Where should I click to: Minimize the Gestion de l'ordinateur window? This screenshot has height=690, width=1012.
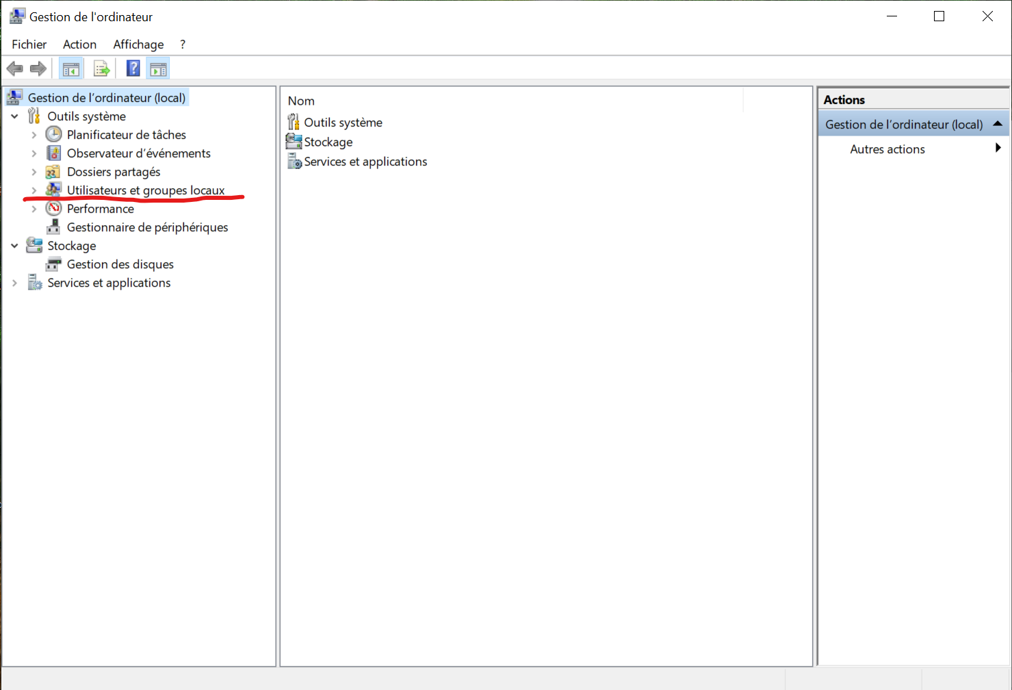click(x=892, y=16)
